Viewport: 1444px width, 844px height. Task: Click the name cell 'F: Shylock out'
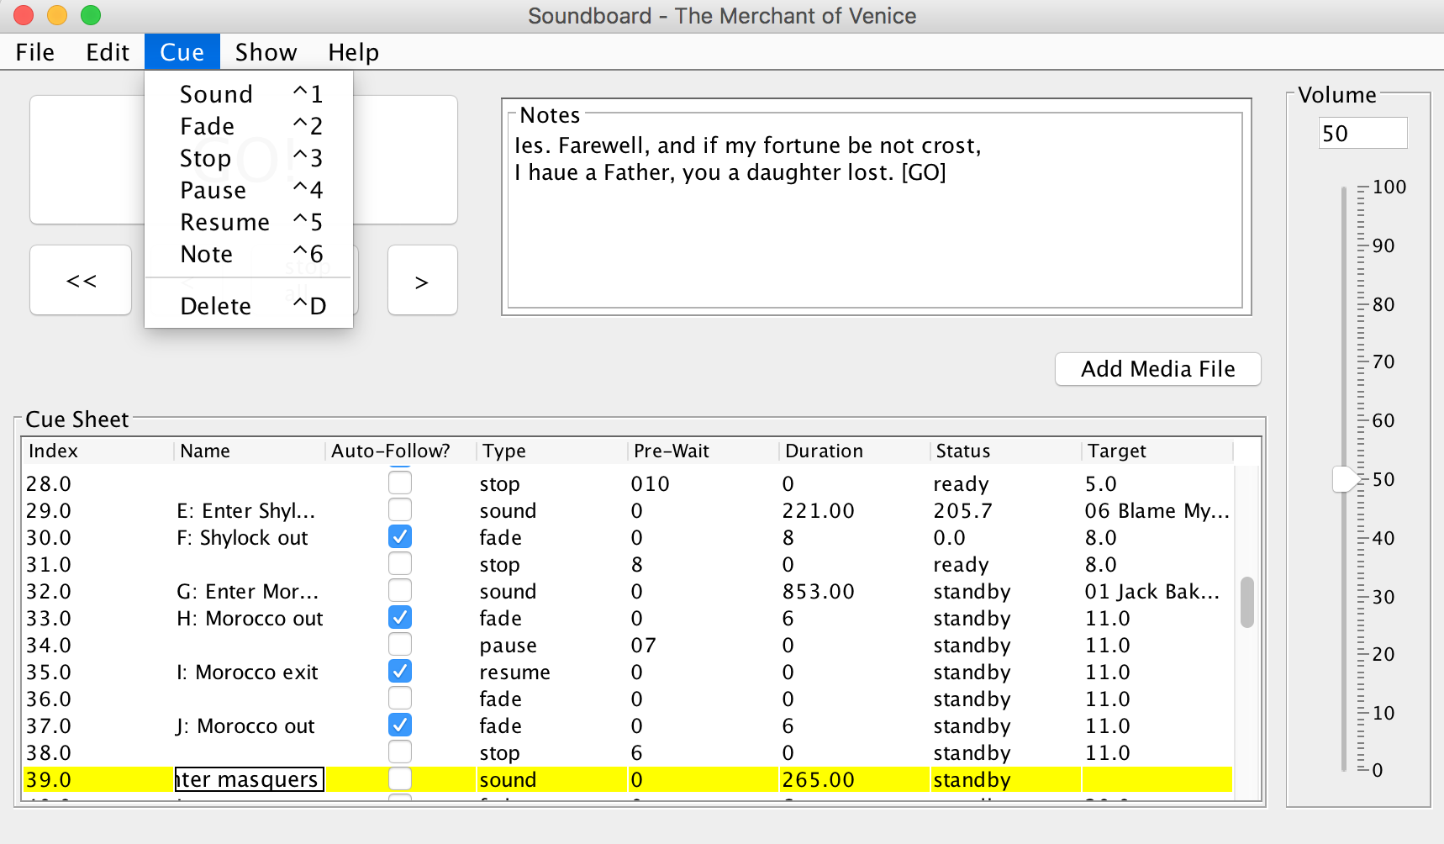pyautogui.click(x=250, y=537)
